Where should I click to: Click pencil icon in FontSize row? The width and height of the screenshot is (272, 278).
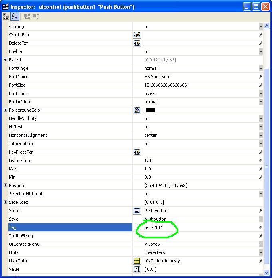(x=260, y=85)
